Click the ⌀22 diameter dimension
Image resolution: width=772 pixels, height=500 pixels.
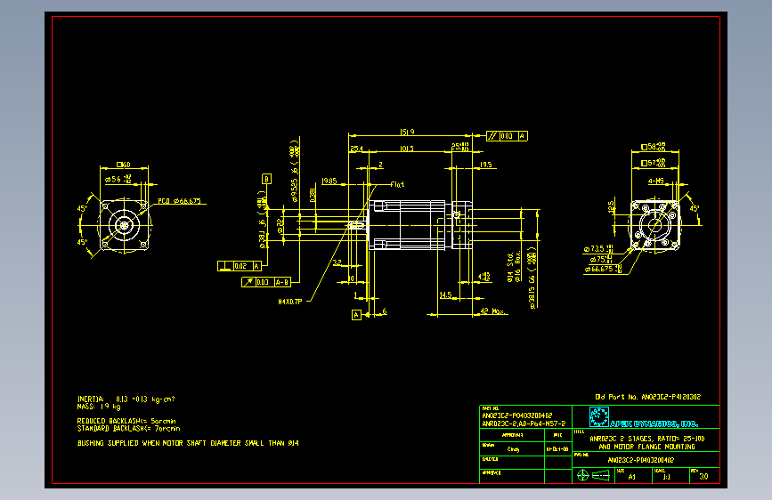coord(280,225)
